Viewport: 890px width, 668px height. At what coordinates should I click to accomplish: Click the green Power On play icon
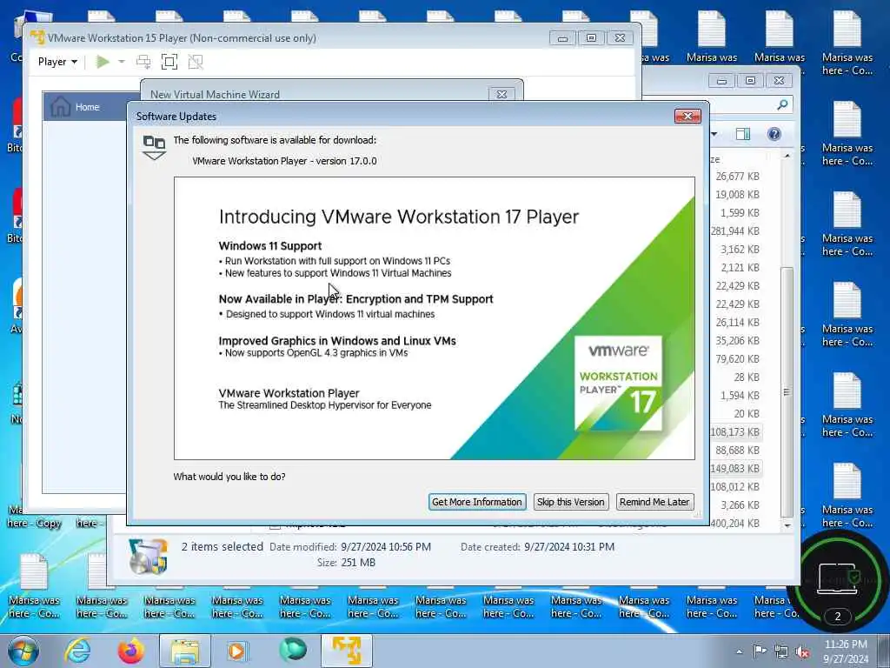tap(103, 62)
